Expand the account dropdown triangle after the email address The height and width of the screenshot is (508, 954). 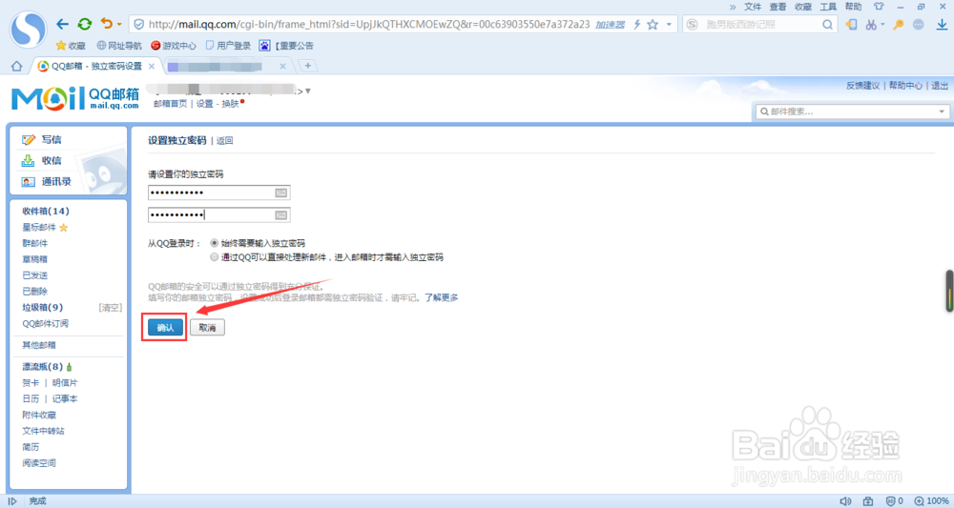click(x=308, y=91)
